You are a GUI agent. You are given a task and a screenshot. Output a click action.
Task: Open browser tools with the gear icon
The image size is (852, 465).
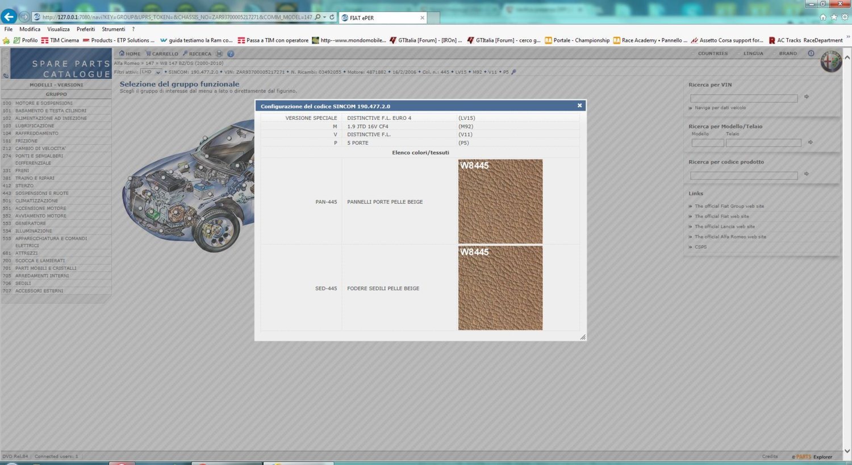845,17
